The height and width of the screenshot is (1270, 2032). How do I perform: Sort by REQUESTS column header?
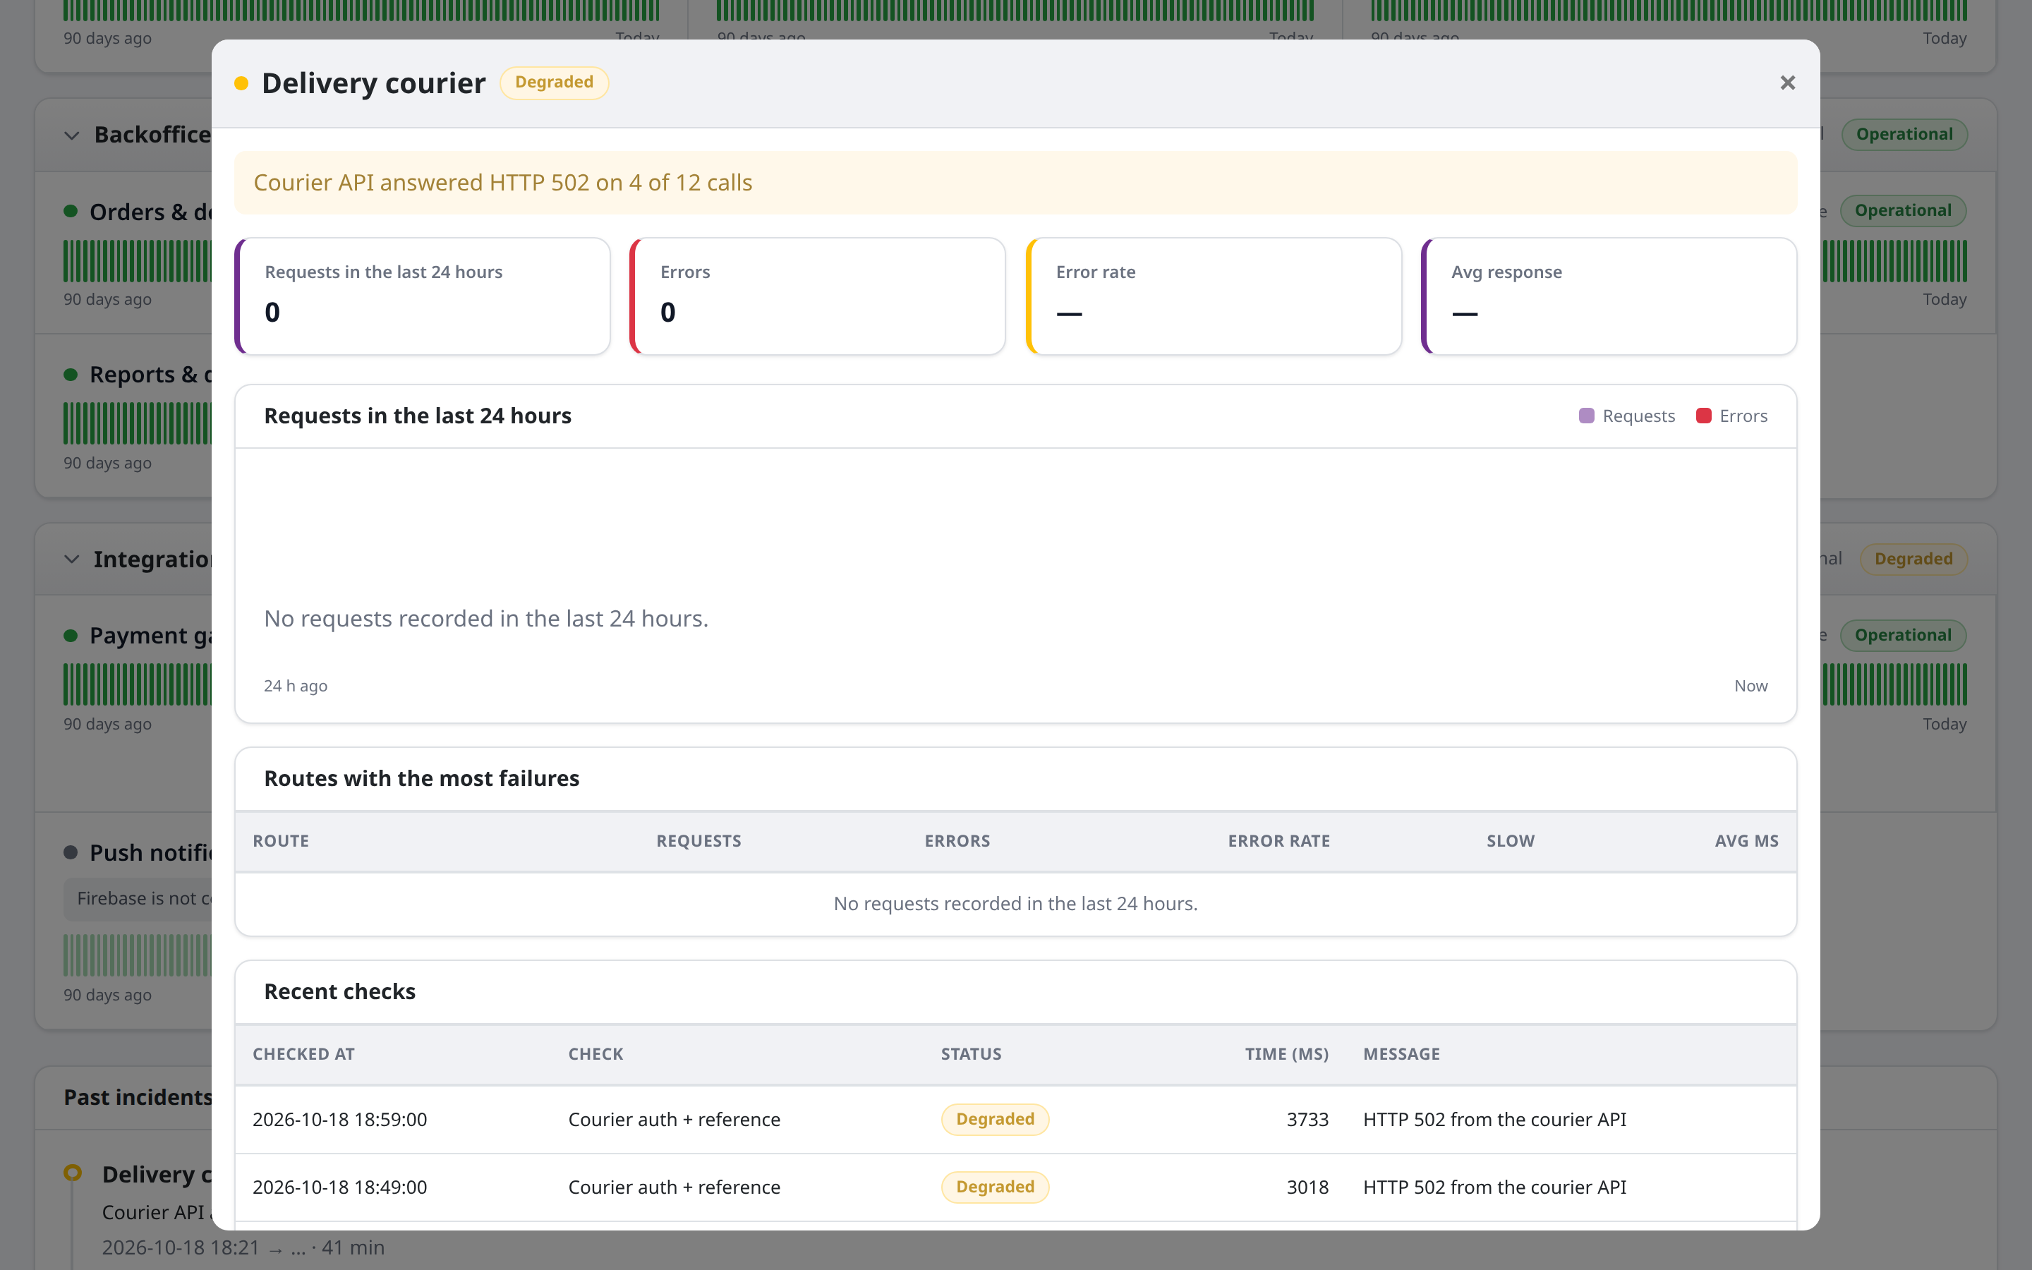pyautogui.click(x=698, y=841)
